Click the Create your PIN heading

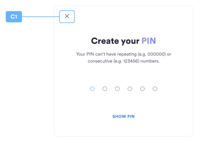(123, 41)
